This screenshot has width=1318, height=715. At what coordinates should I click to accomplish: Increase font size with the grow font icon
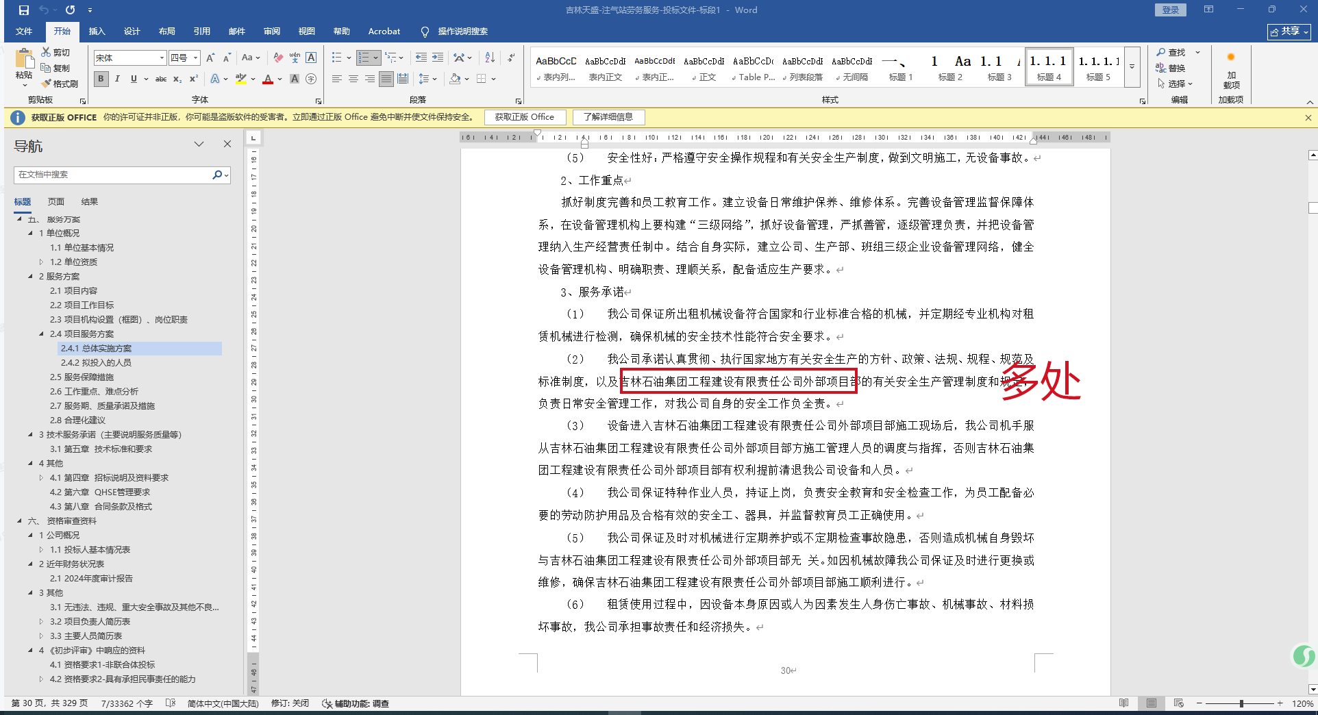pos(210,58)
